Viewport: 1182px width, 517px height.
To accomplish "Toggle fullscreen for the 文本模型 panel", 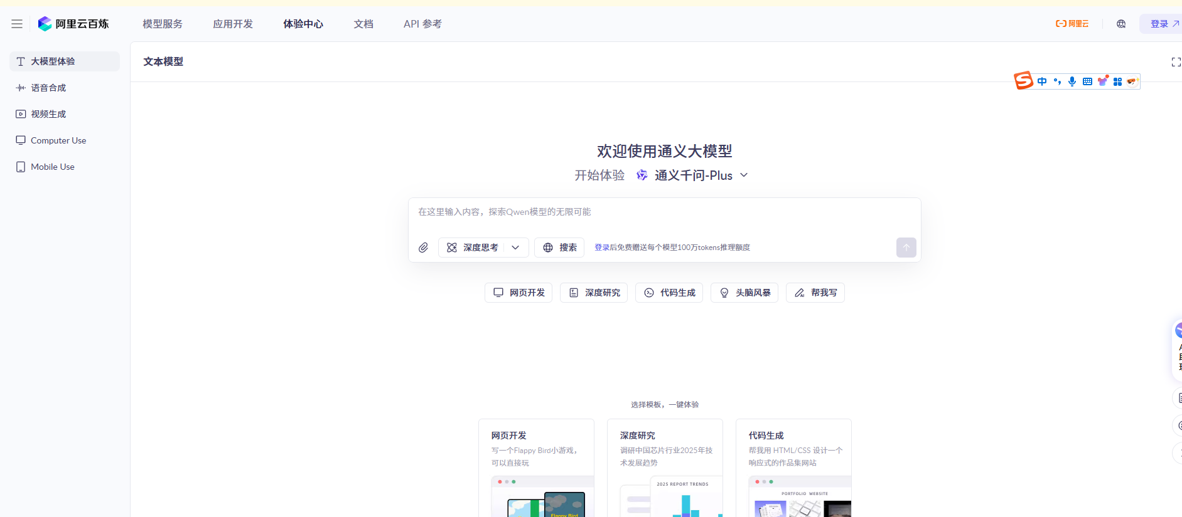I will coord(1176,62).
